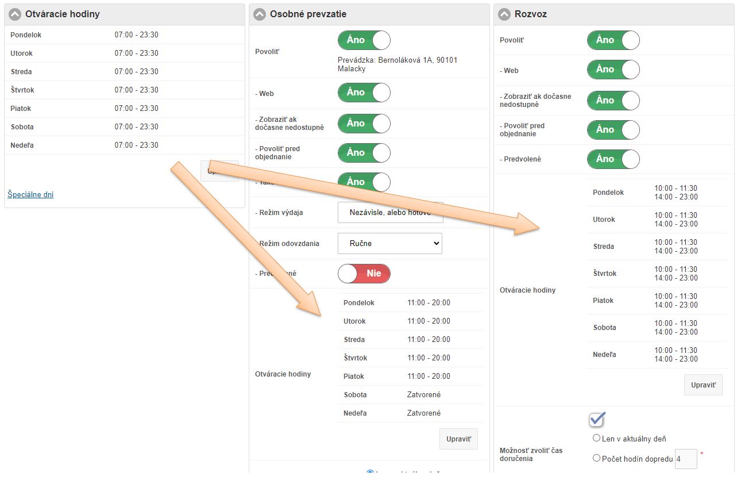Select the Len v aktuálny deň radio
This screenshot has height=480, width=741.
click(x=596, y=438)
